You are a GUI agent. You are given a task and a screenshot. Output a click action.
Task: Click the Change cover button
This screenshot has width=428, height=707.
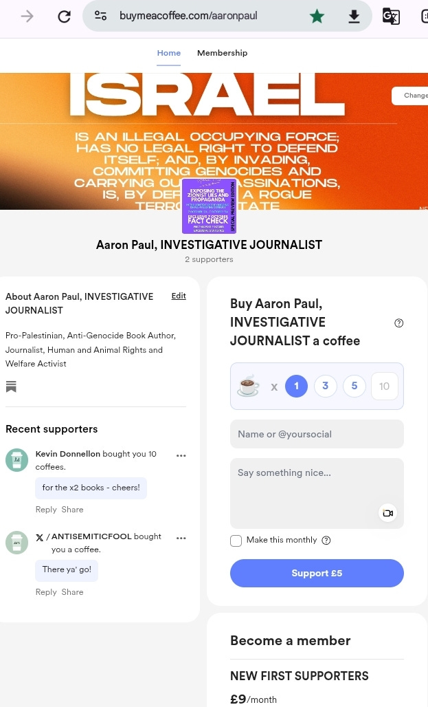coord(411,96)
